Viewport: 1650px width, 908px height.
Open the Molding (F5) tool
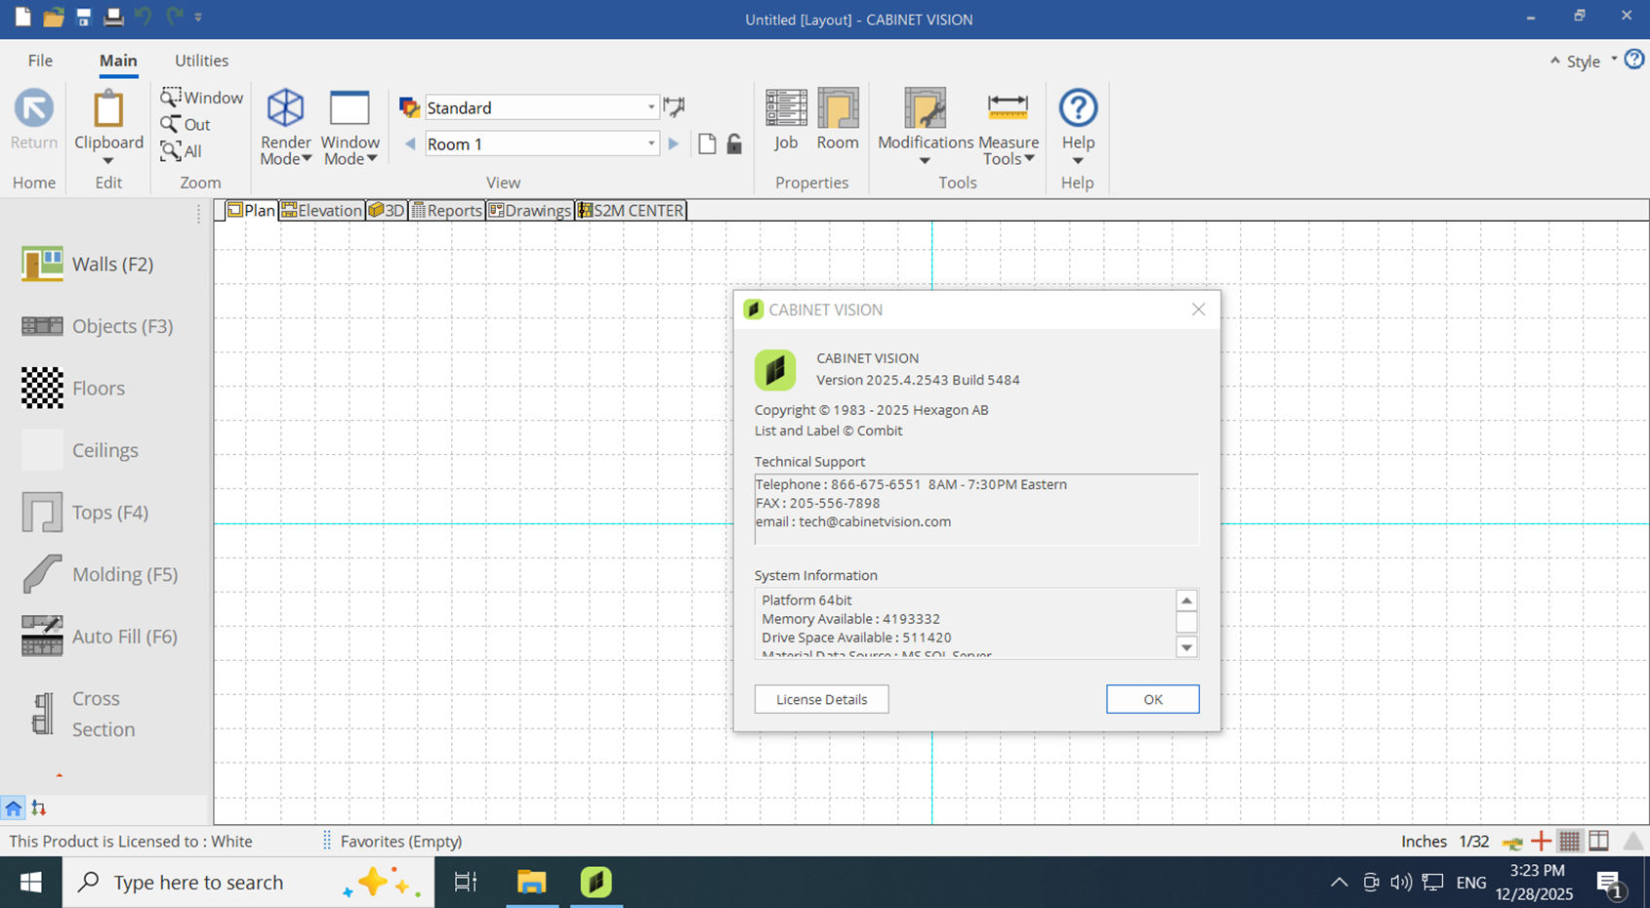point(100,574)
